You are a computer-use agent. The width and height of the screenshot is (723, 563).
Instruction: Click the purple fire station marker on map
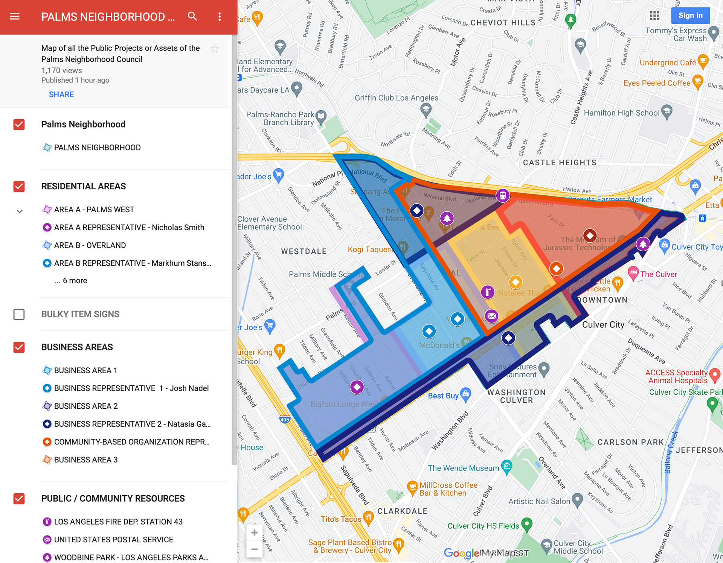(x=488, y=292)
